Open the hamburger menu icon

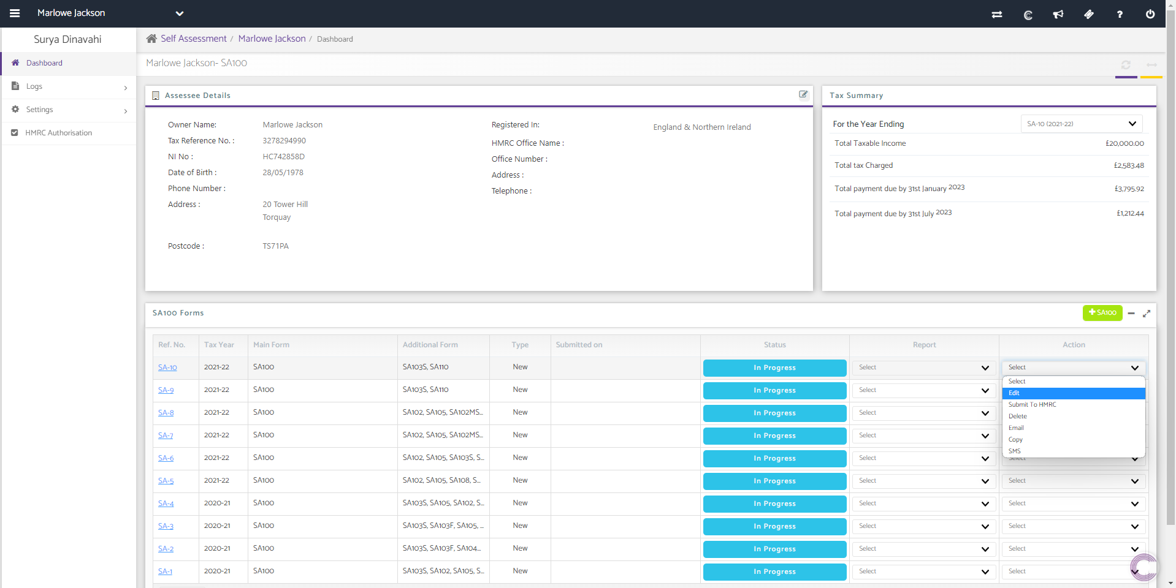[15, 13]
